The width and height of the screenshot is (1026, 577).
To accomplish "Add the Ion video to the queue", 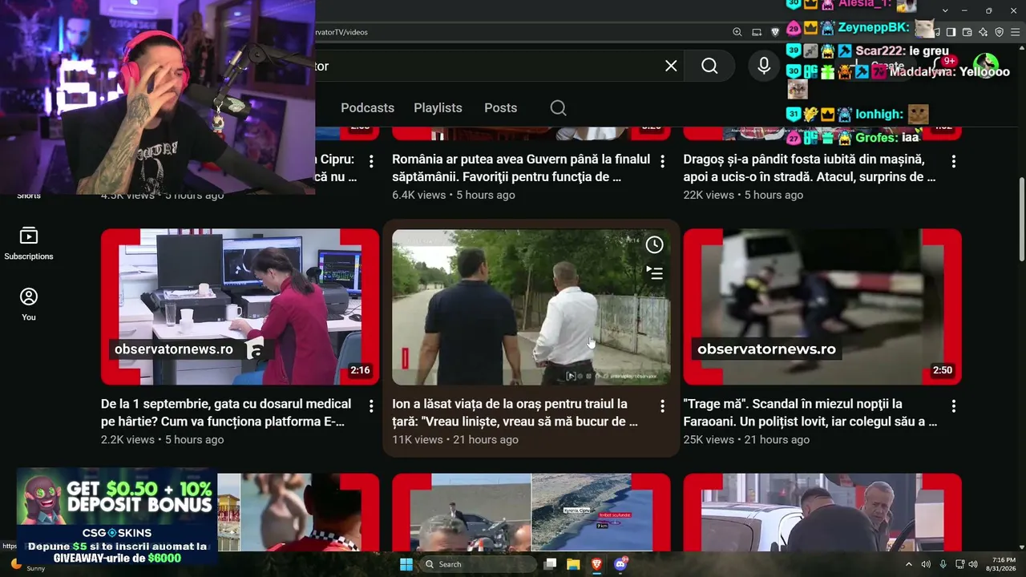I will pyautogui.click(x=654, y=273).
